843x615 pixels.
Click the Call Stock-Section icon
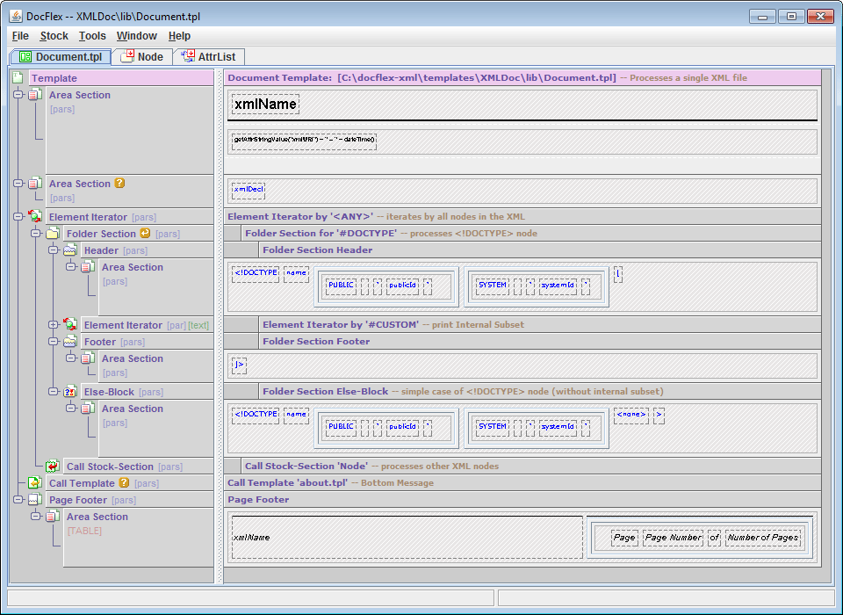(x=53, y=467)
